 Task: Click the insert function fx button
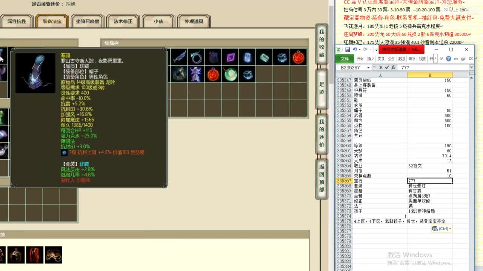click(393, 68)
